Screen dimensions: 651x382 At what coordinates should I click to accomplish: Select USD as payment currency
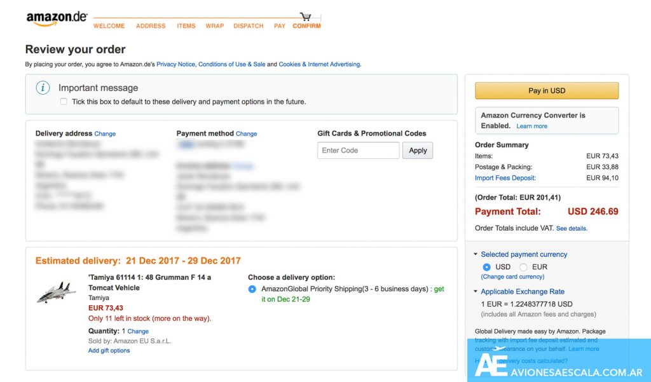tap(487, 267)
